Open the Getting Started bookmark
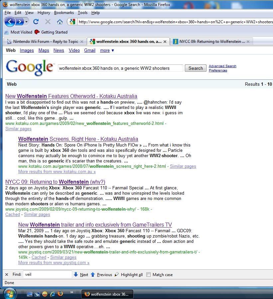273x299 pixels. [51, 32]
